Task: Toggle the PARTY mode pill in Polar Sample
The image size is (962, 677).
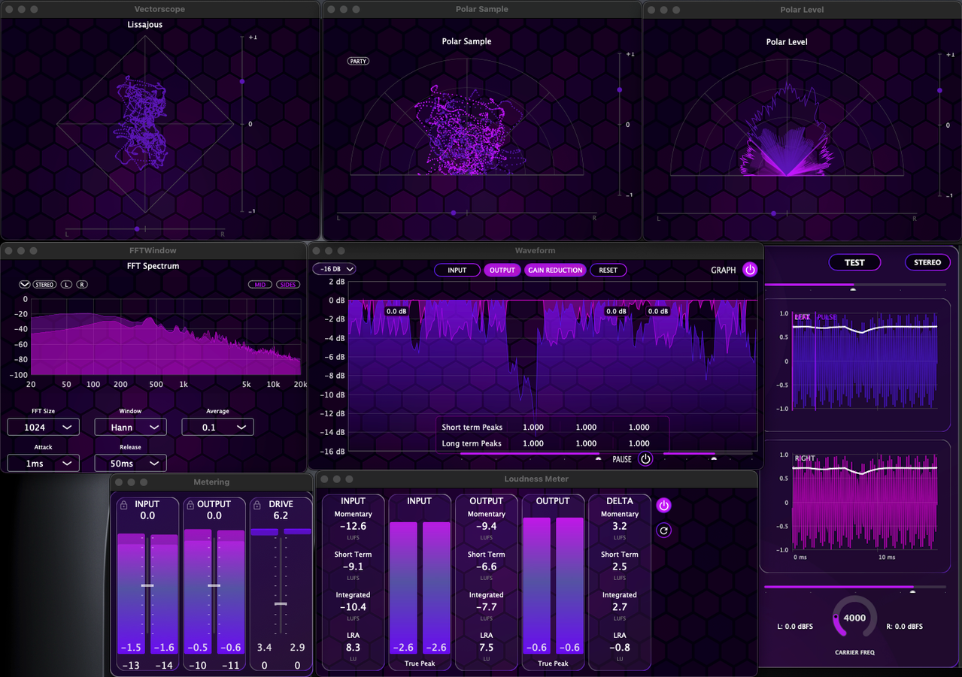Action: tap(358, 61)
